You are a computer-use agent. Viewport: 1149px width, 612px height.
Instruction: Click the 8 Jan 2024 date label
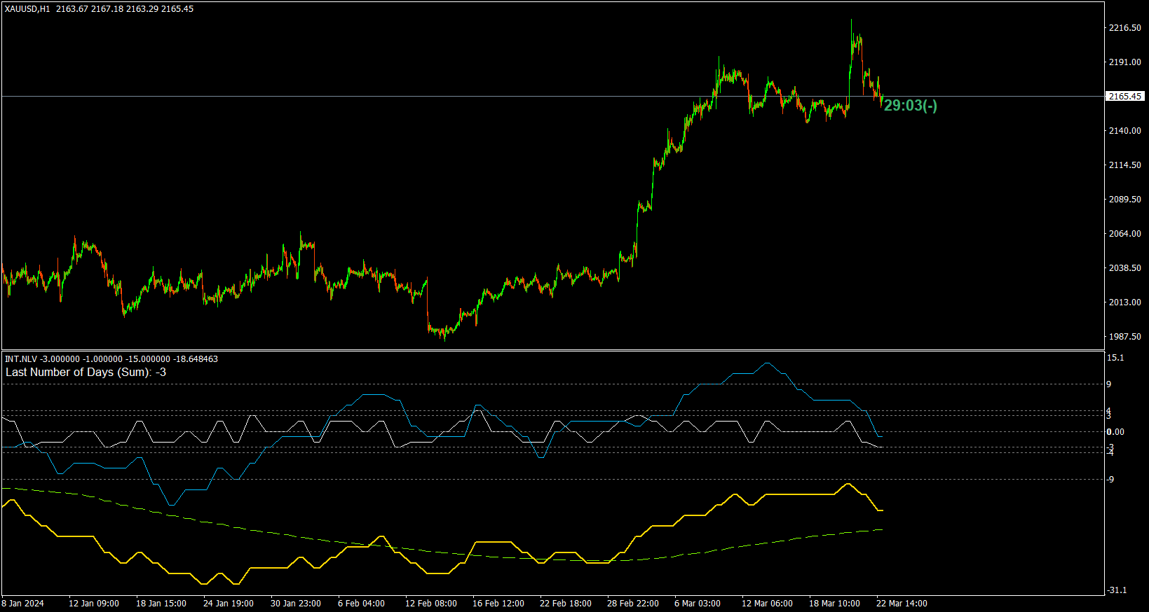click(23, 604)
